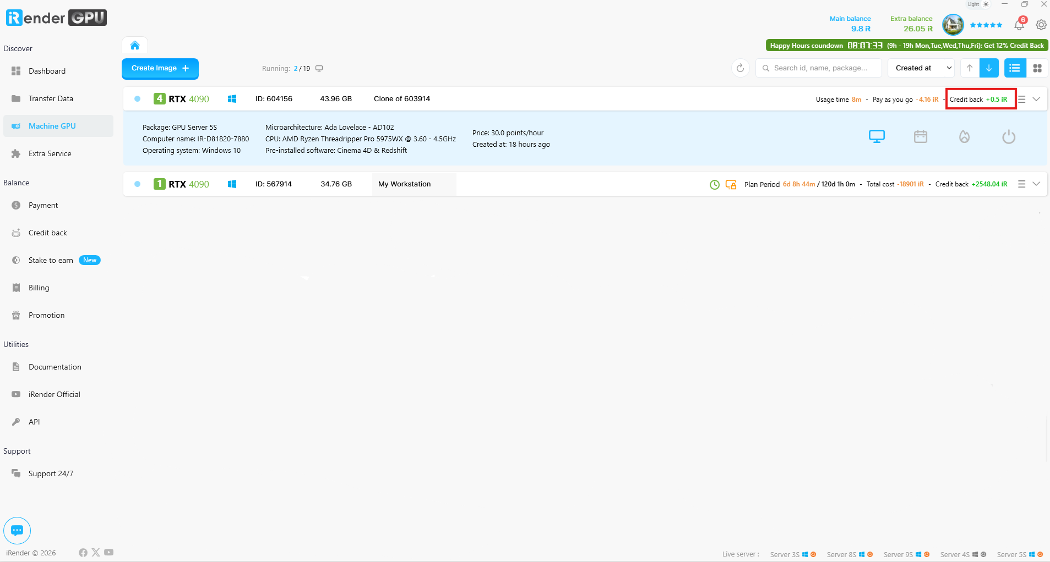
Task: Open the live chat bubble icon
Action: 17,530
